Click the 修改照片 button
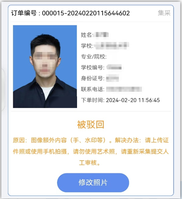 [93, 183]
